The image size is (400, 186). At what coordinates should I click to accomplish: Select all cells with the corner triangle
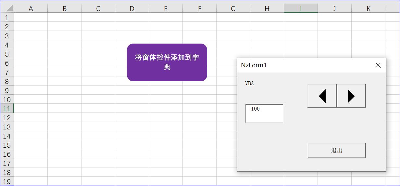pyautogui.click(x=7, y=8)
